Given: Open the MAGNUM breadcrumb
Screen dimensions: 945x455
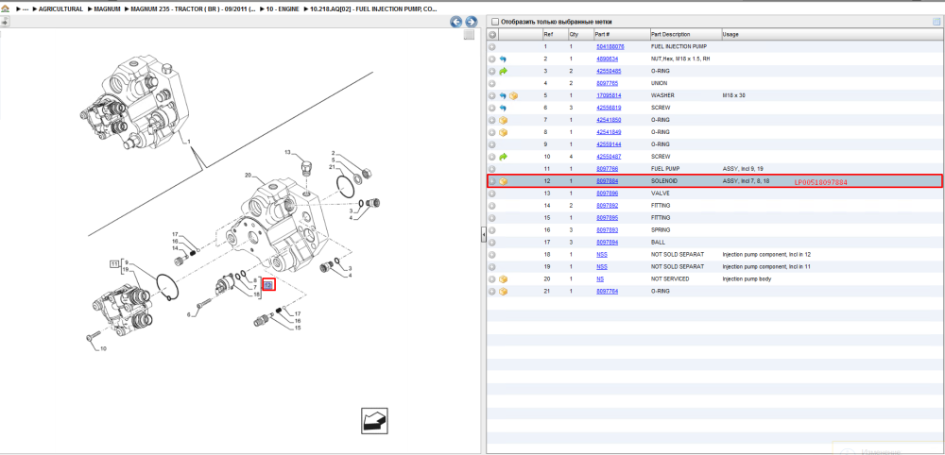Looking at the screenshot, I should pos(106,10).
